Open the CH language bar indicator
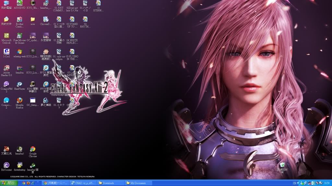Viewport: 332px width, 186px height. pyautogui.click(x=295, y=183)
